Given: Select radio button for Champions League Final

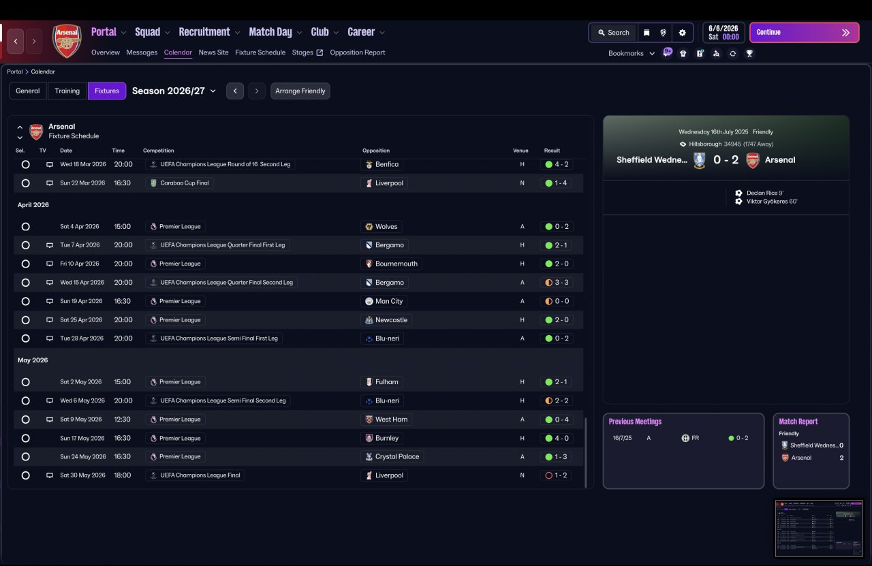Looking at the screenshot, I should (x=25, y=475).
